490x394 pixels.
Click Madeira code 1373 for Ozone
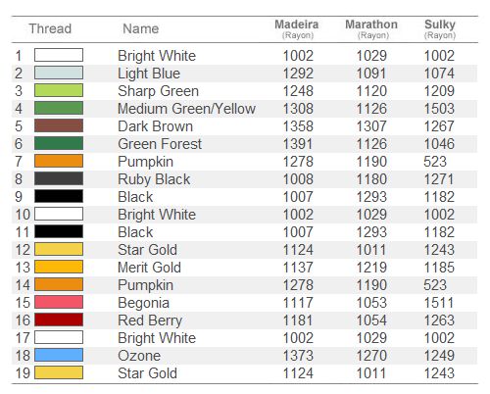click(x=298, y=356)
